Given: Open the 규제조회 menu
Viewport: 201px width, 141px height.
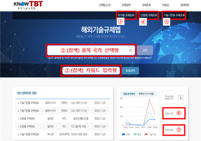Looking at the screenshot, I should tap(146, 5).
